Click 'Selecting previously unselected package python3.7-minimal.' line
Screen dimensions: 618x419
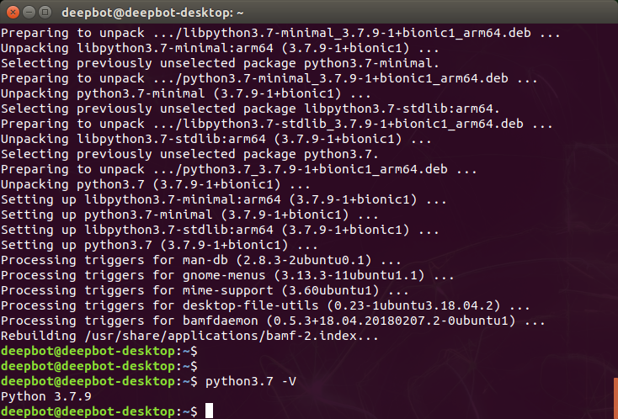click(x=220, y=63)
